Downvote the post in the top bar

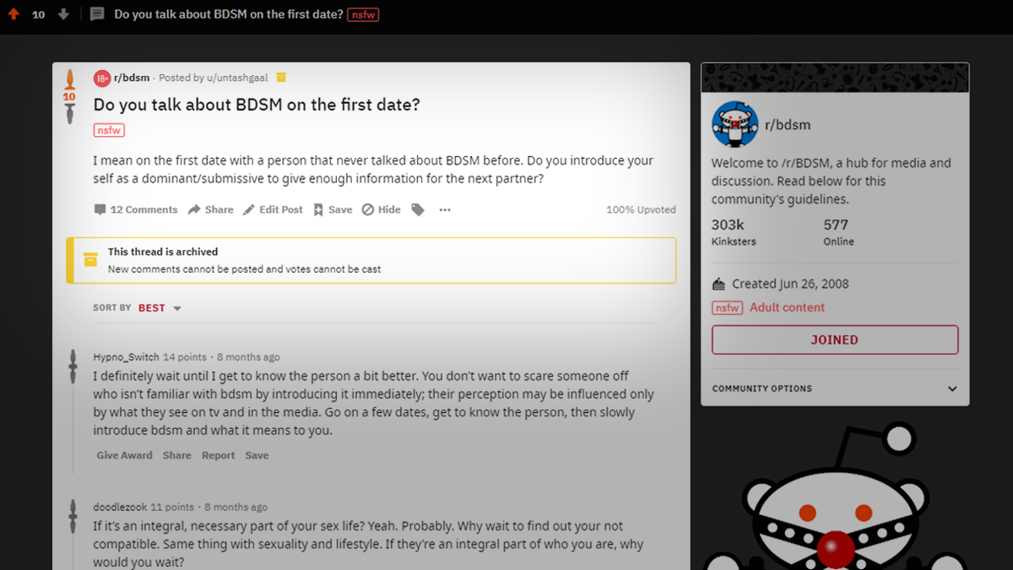point(63,14)
